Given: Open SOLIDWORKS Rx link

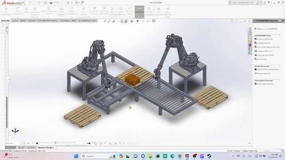Looking at the screenshot, I should coord(264,43).
